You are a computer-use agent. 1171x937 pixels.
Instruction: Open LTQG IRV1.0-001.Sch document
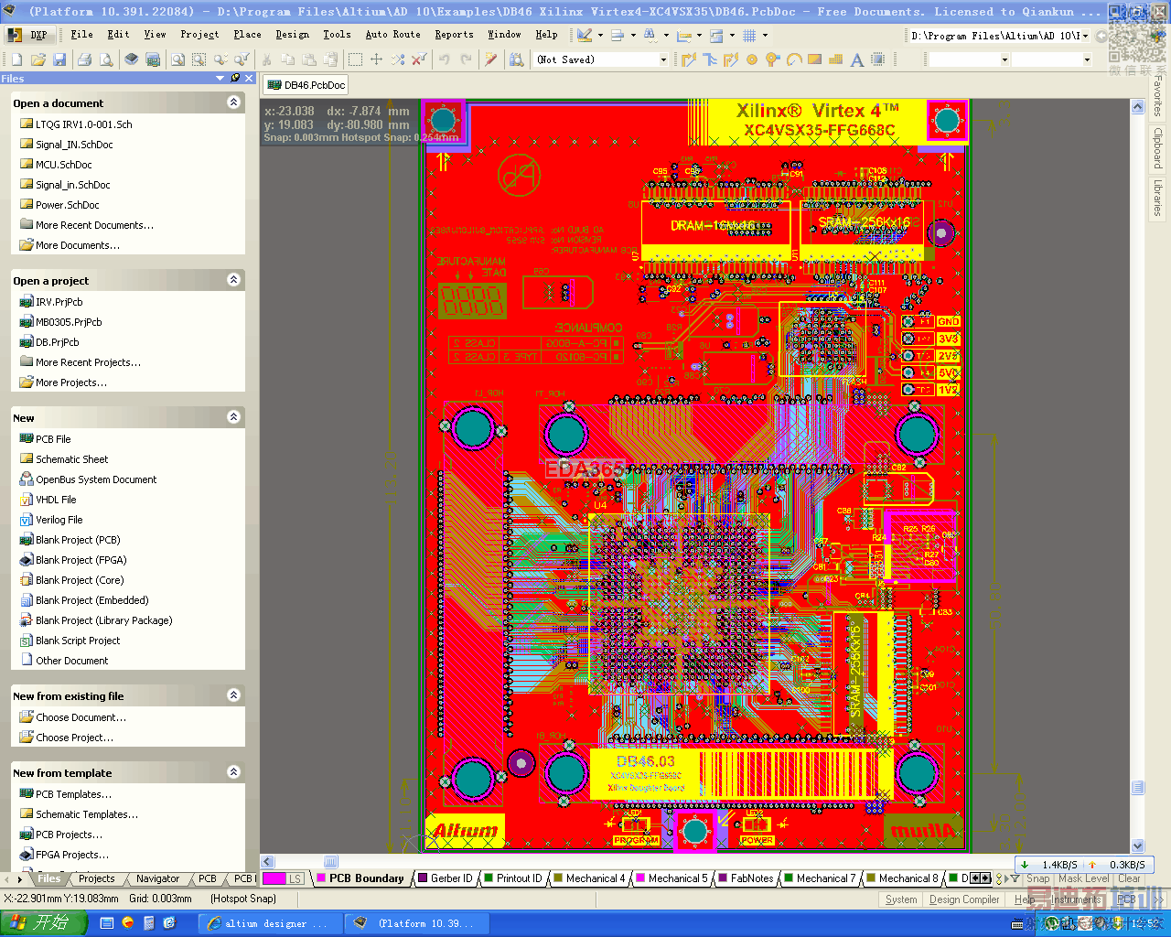coord(83,124)
